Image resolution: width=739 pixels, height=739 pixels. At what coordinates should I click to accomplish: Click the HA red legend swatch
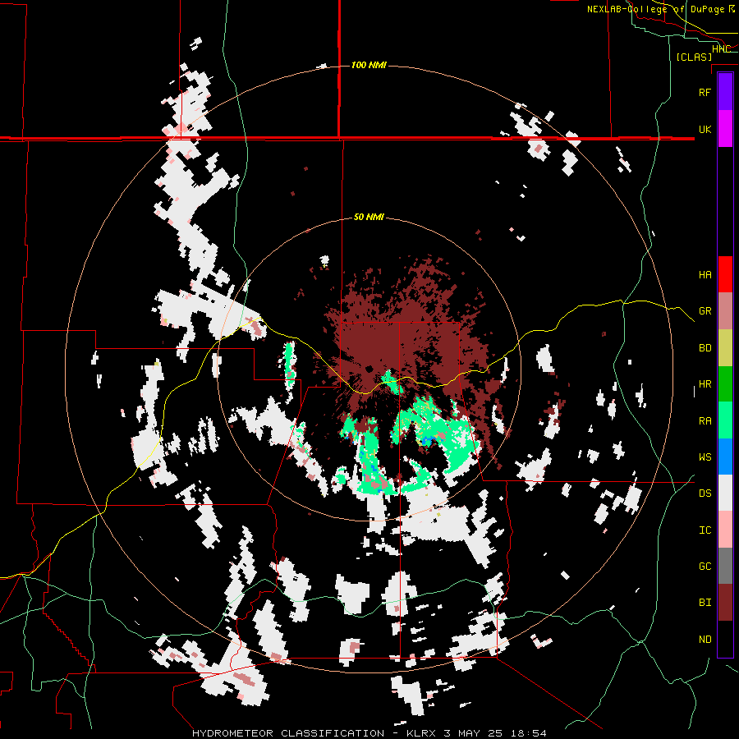725,274
